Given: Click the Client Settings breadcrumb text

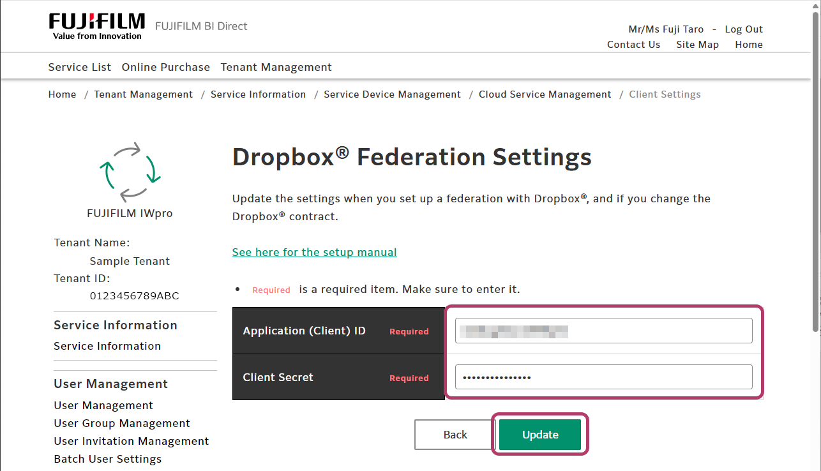Looking at the screenshot, I should [x=665, y=94].
